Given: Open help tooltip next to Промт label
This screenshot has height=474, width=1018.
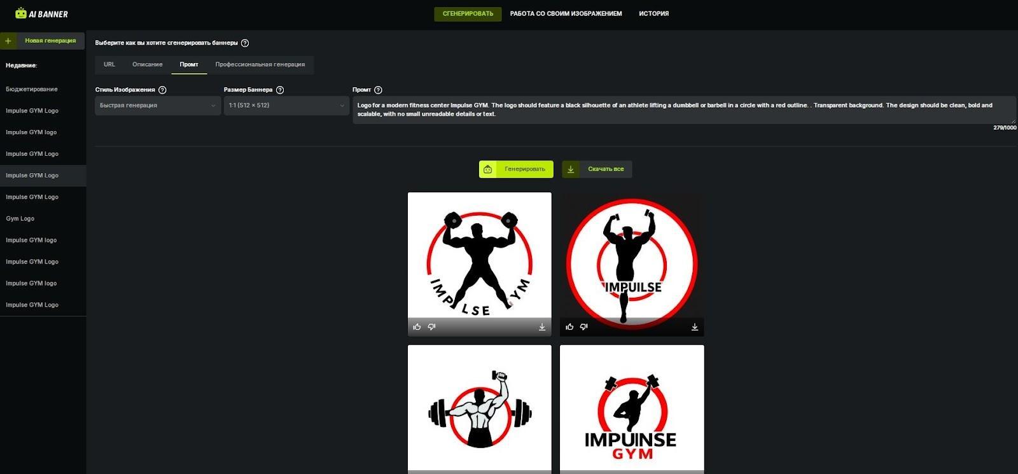Looking at the screenshot, I should pos(379,90).
